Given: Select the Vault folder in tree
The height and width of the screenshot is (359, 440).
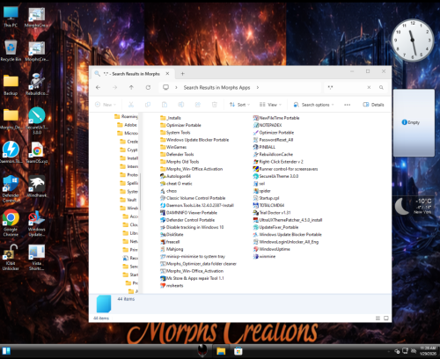Looking at the screenshot, I should coord(128,200).
